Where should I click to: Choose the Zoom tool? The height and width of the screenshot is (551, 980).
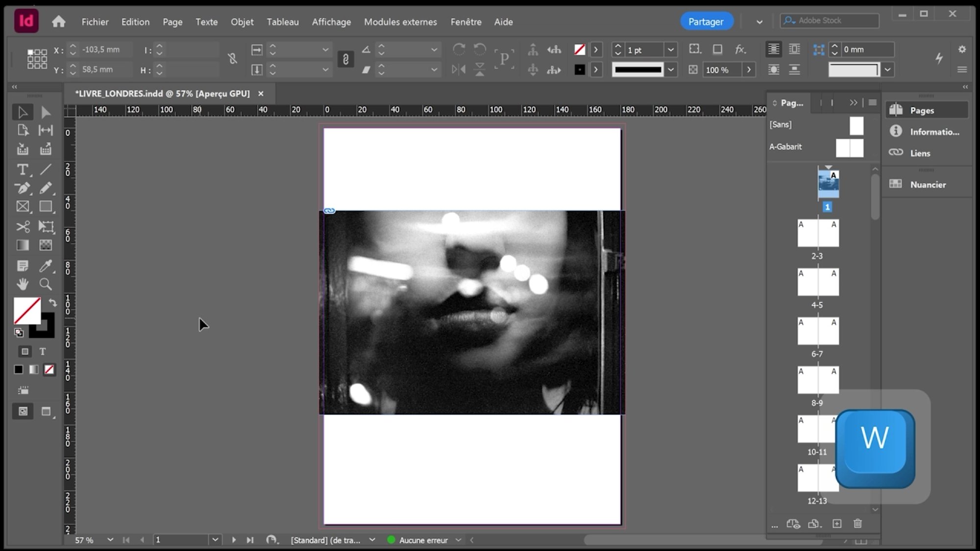[x=46, y=284]
